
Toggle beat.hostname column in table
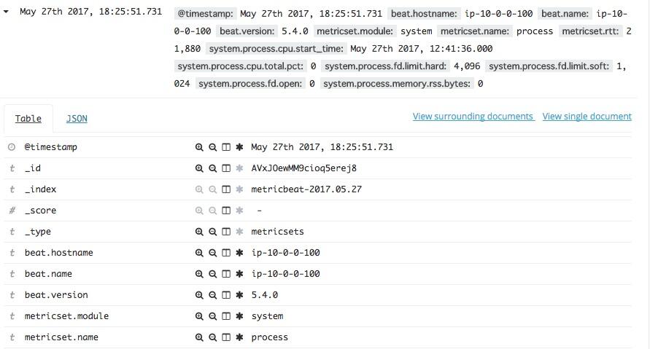(226, 253)
